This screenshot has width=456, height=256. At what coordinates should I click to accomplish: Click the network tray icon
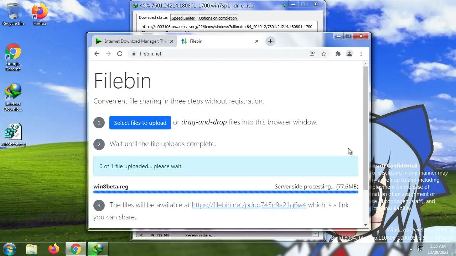(420, 249)
